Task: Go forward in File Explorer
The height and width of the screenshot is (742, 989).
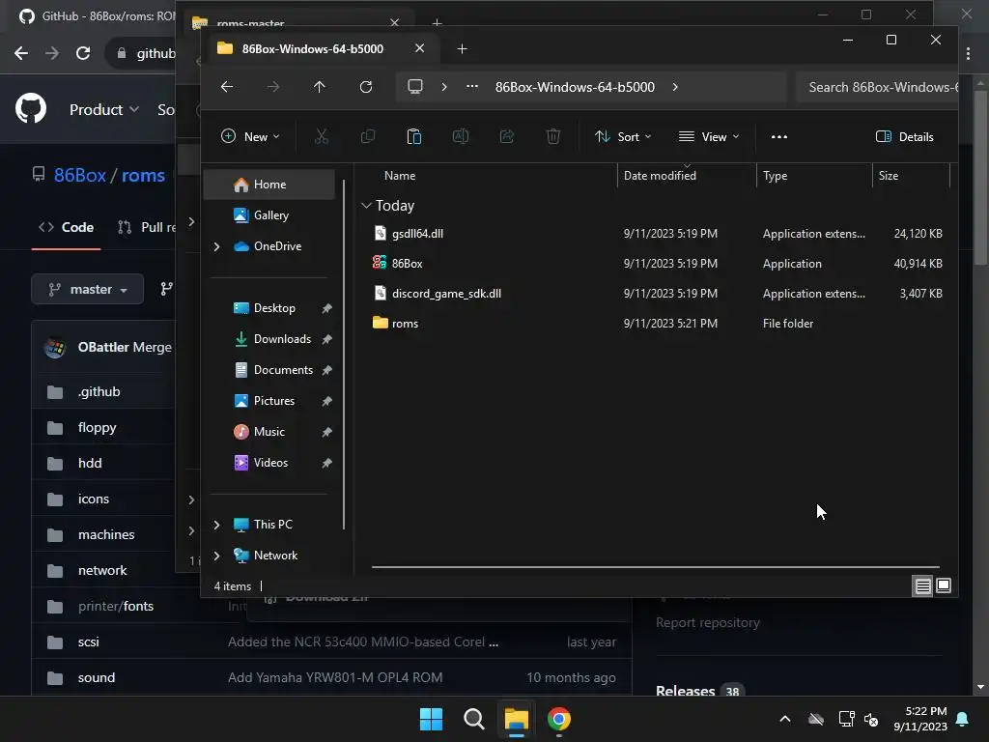Action: point(273,87)
